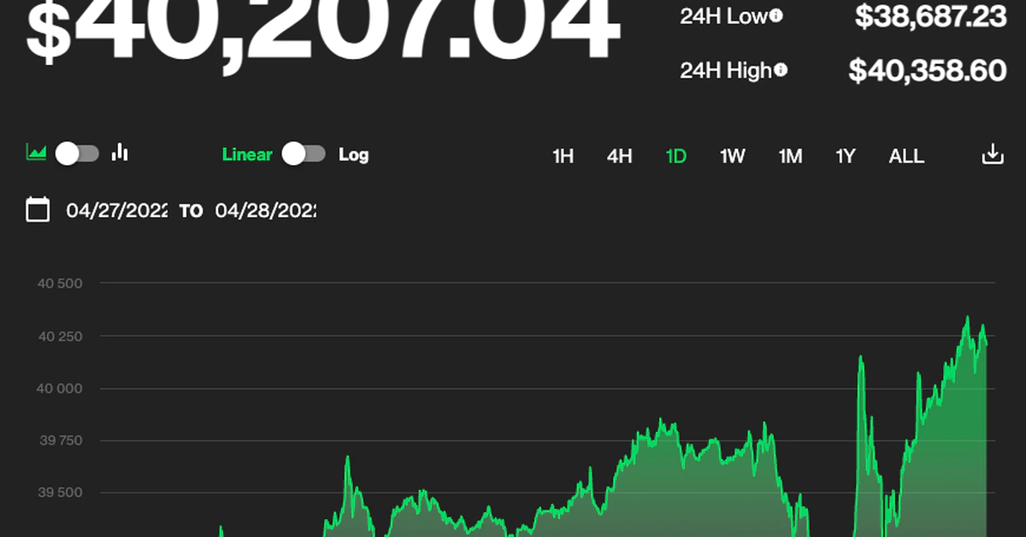Image resolution: width=1026 pixels, height=537 pixels.
Task: Switch to the 1H timeframe
Action: coord(563,156)
